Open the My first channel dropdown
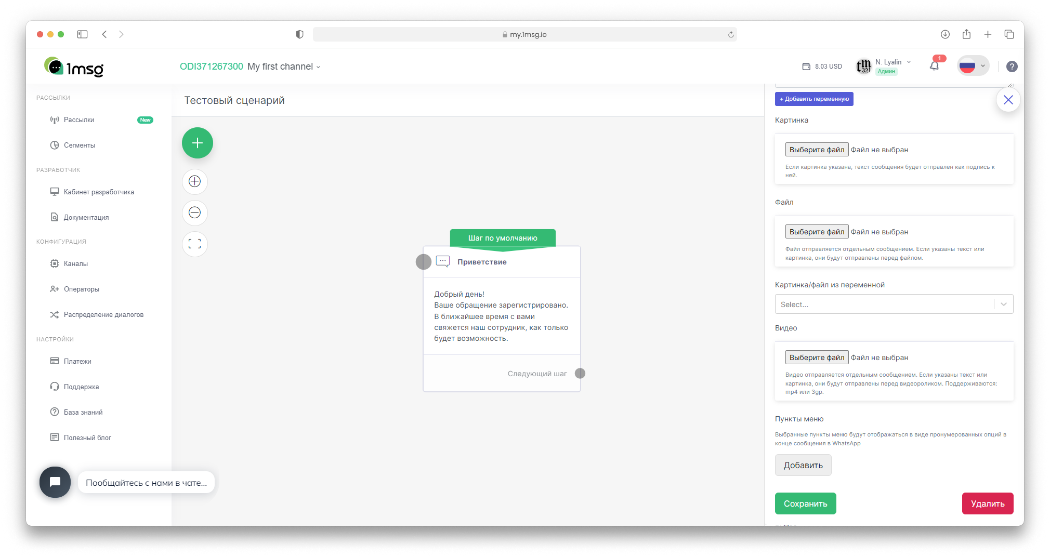 (x=284, y=67)
